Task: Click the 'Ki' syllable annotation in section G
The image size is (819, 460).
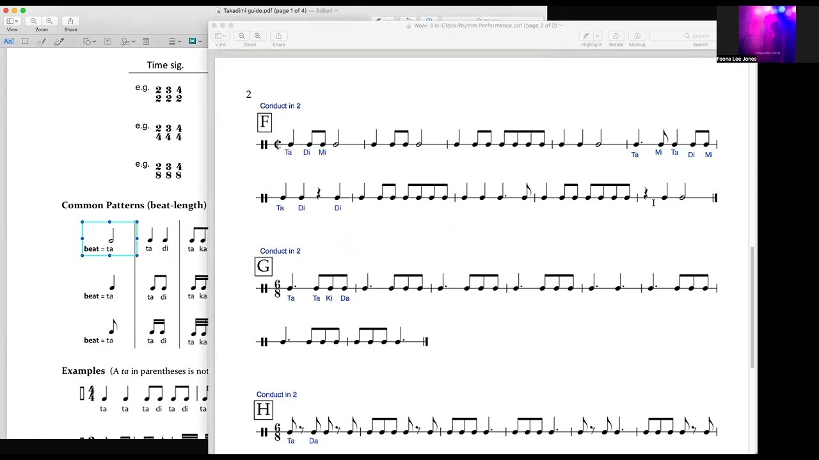Action: coord(329,298)
